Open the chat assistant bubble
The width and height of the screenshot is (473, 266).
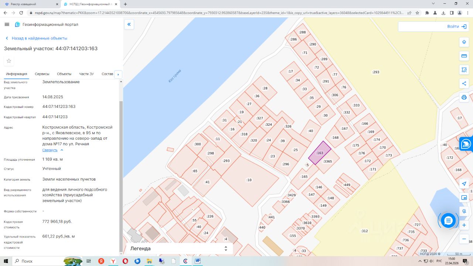click(x=448, y=221)
